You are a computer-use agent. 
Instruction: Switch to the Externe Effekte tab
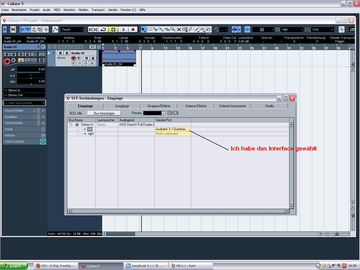[196, 106]
